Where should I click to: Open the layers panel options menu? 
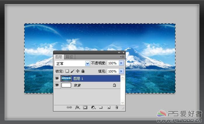[x=123, y=57]
